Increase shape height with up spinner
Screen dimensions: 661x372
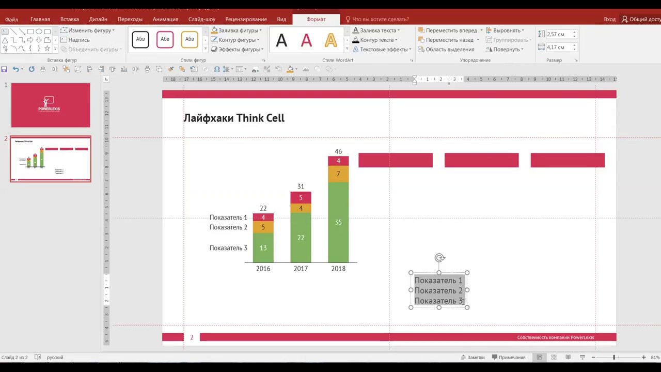pyautogui.click(x=574, y=32)
